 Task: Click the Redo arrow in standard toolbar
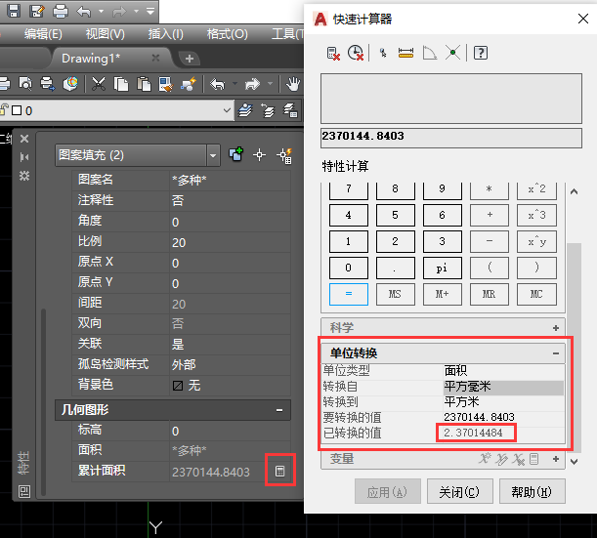(252, 84)
